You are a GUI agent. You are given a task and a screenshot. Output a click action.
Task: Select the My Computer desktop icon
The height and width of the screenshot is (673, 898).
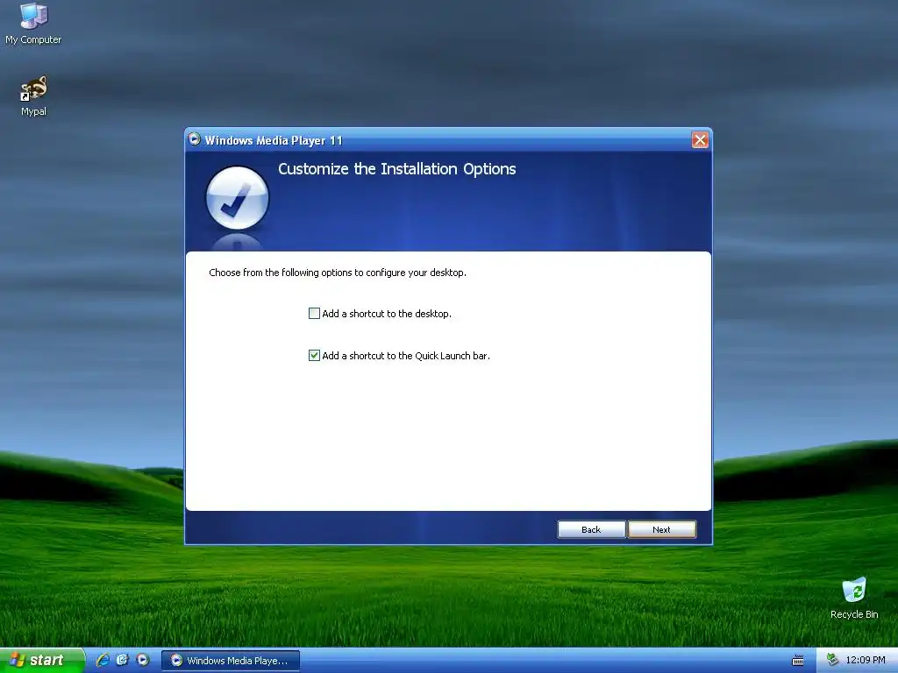click(x=33, y=24)
